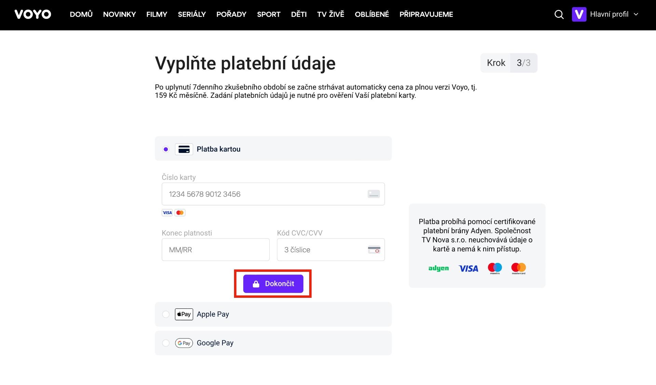The width and height of the screenshot is (656, 385).
Task: Click the Apple Pay logo badge
Action: click(x=184, y=314)
